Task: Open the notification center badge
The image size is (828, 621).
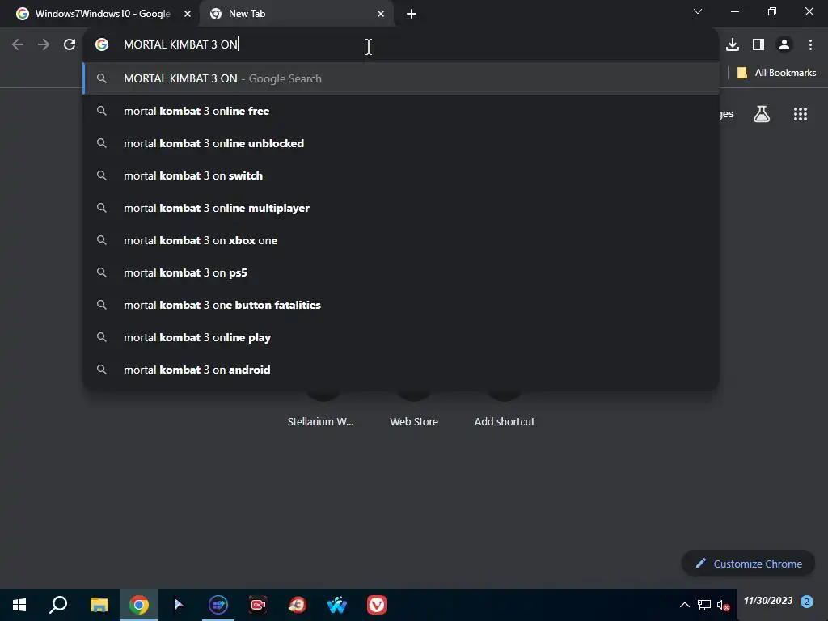Action: click(806, 602)
